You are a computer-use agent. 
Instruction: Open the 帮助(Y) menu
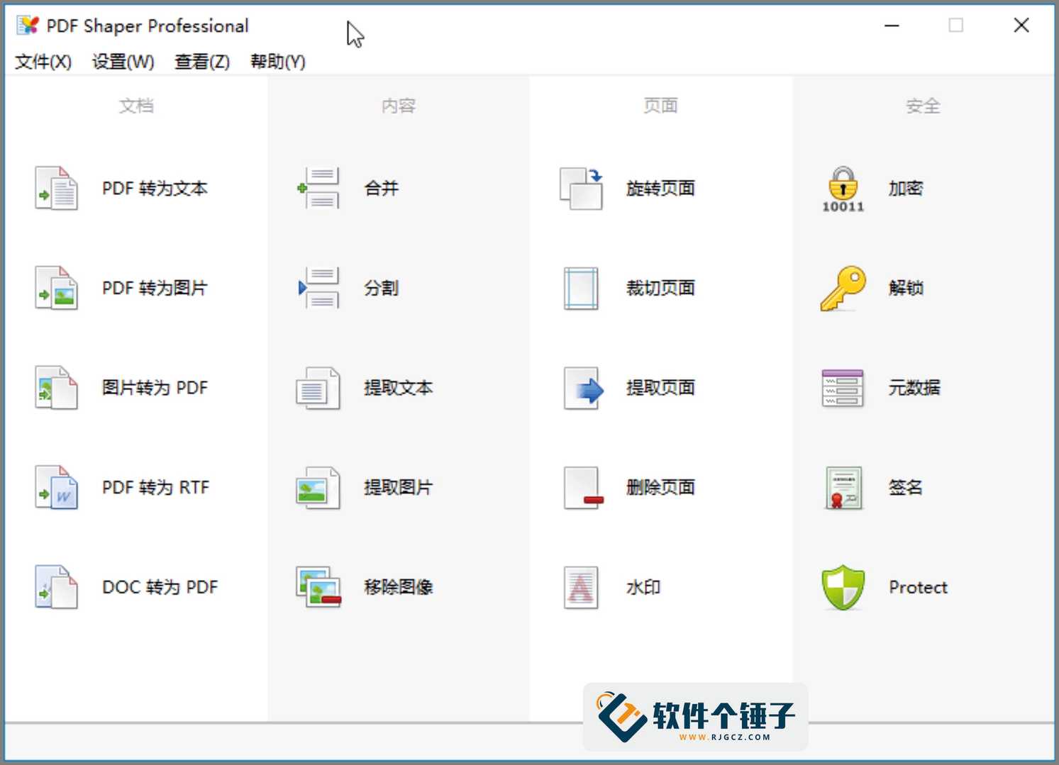click(278, 62)
